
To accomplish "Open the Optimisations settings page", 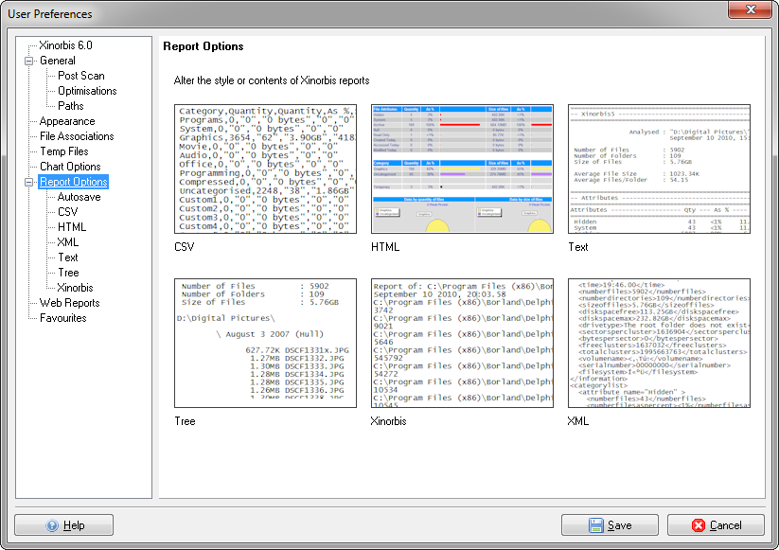I will [87, 91].
